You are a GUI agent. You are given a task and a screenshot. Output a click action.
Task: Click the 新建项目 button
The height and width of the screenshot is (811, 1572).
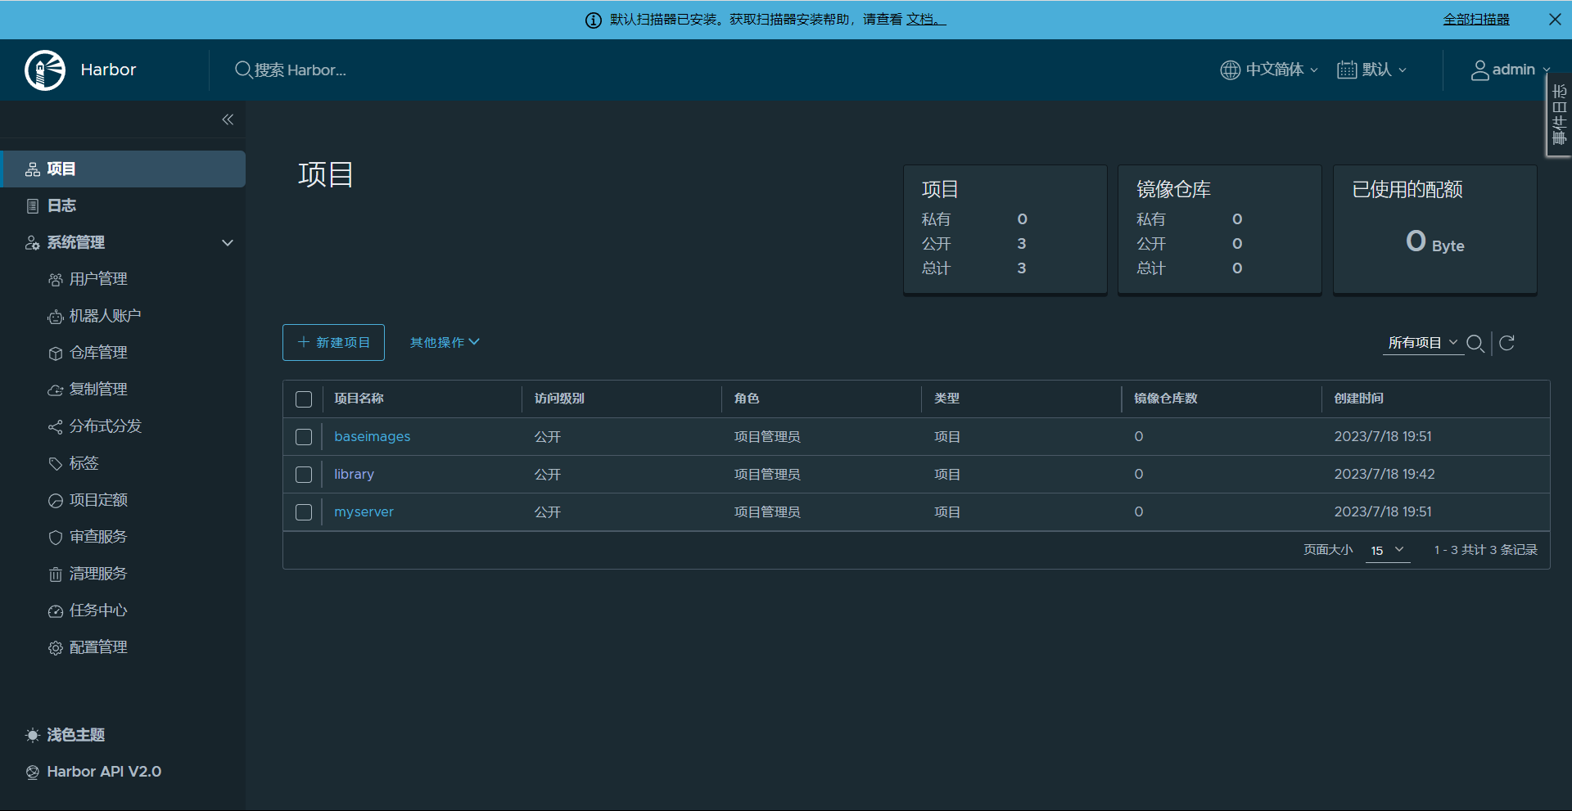coord(333,343)
